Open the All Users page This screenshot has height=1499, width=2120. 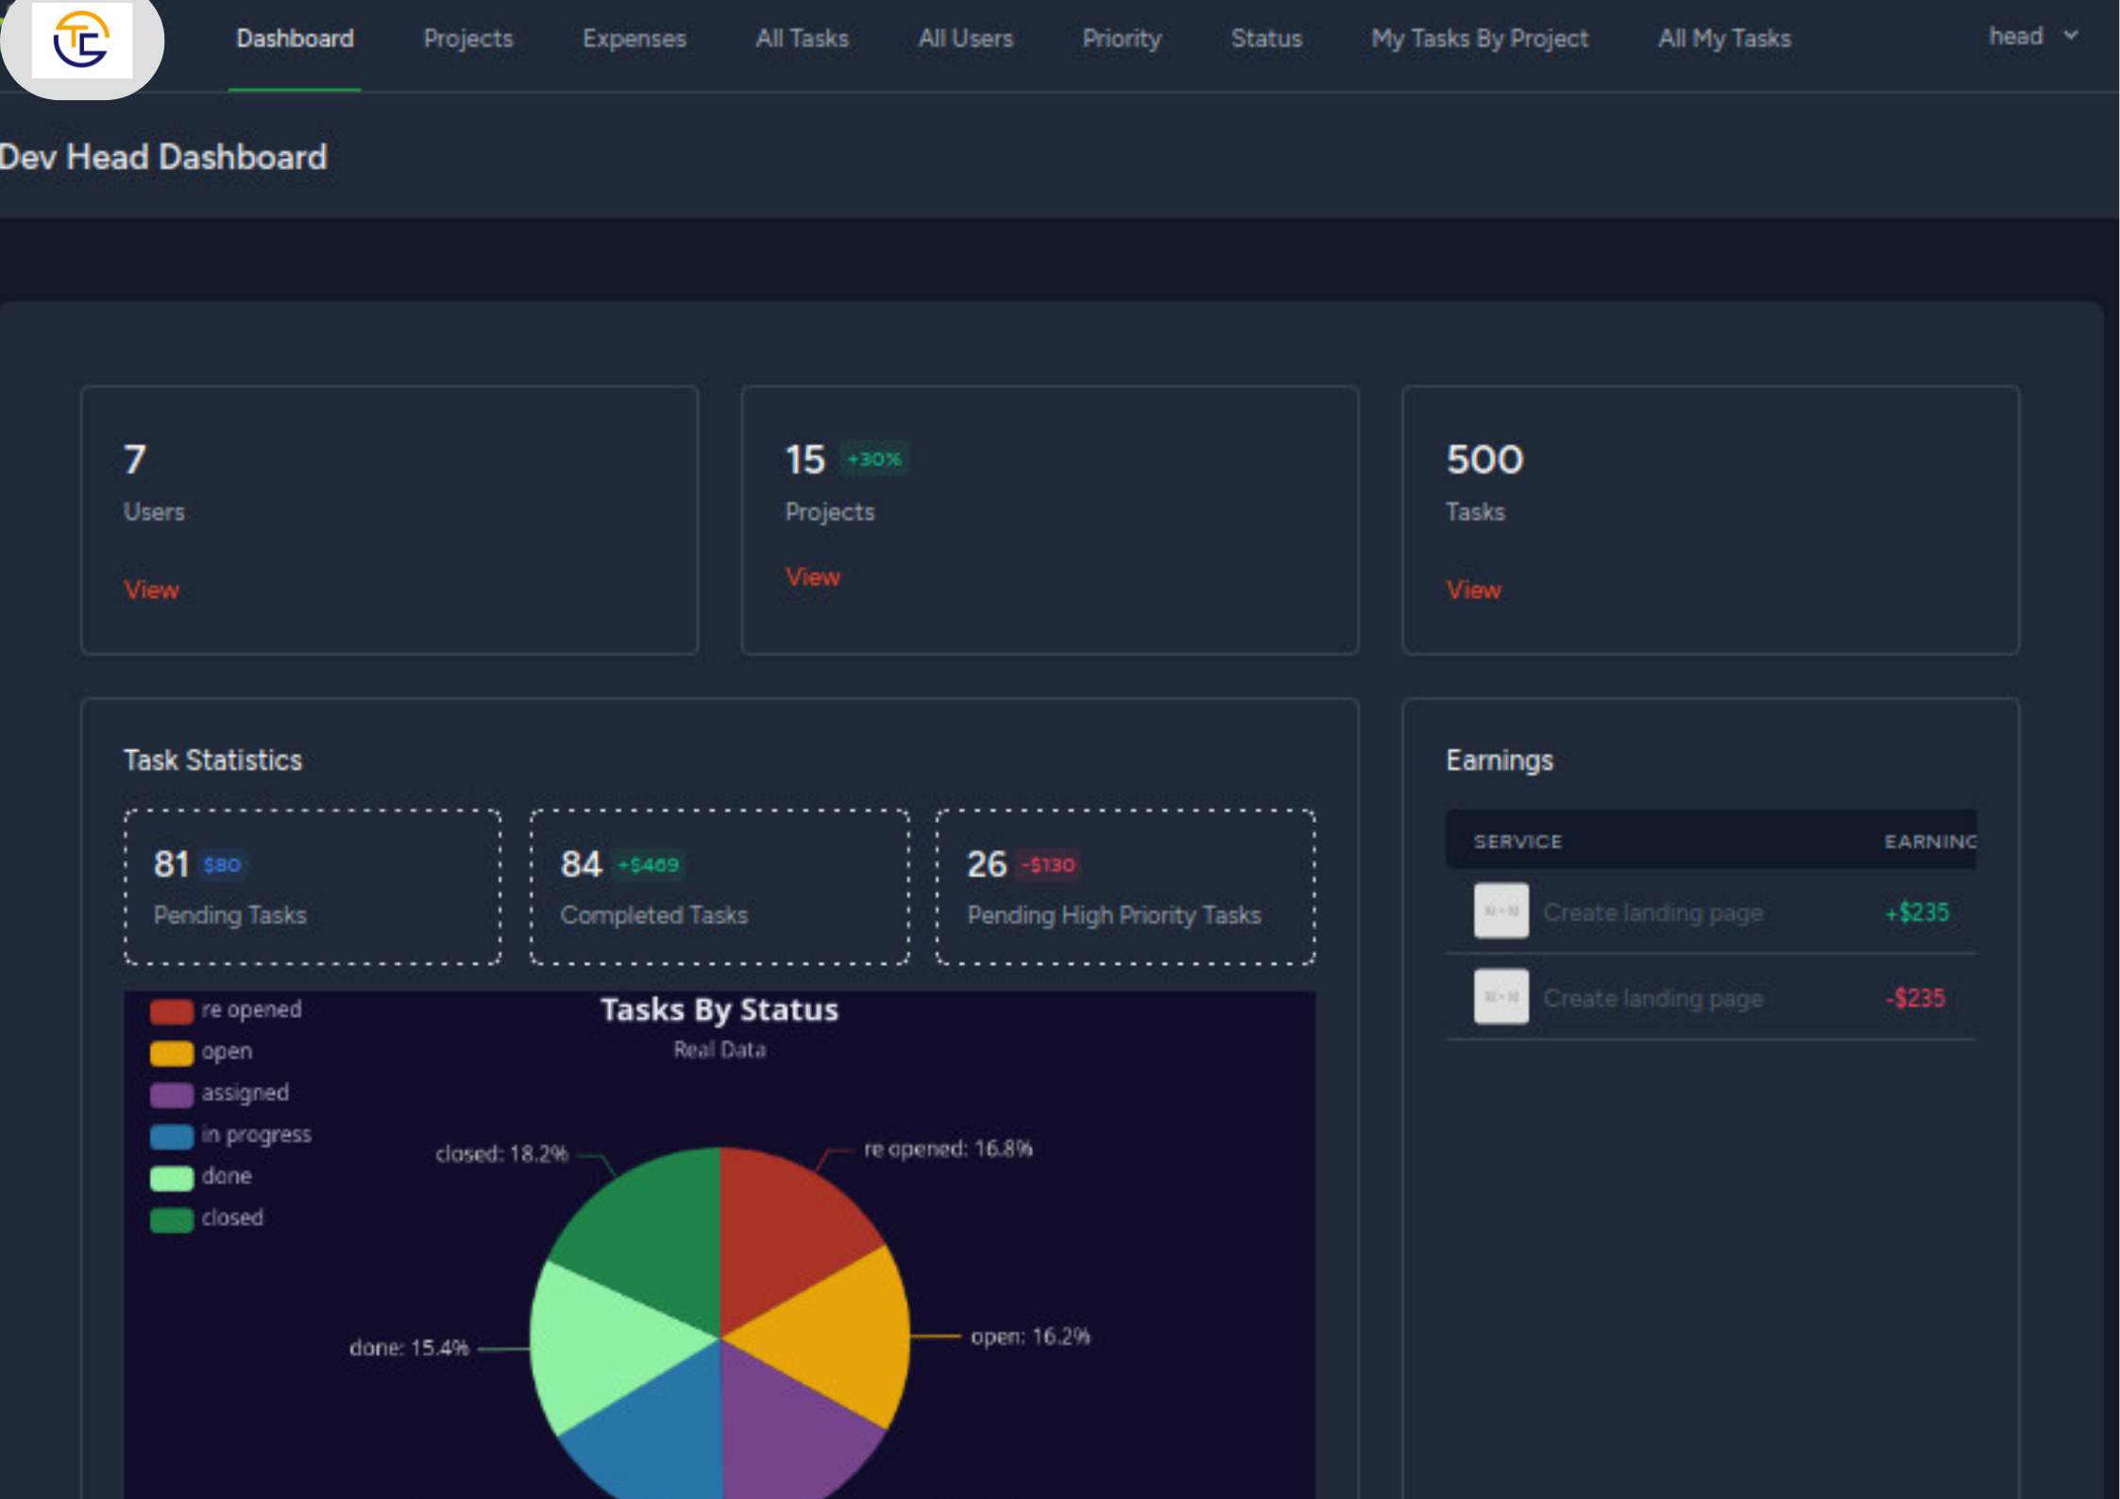pos(966,39)
